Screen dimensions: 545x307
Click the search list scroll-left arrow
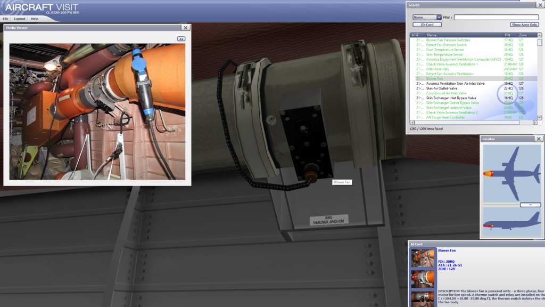pos(412,123)
